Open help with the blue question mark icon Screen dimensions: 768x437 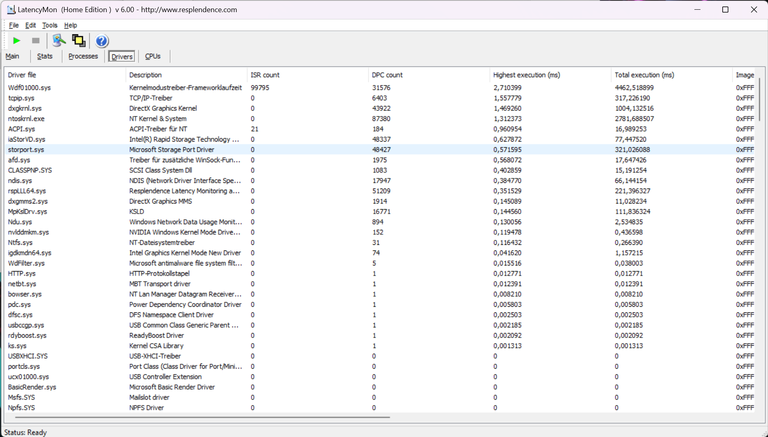(x=102, y=41)
